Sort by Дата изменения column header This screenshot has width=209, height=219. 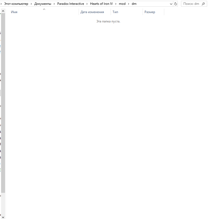pos(95,12)
